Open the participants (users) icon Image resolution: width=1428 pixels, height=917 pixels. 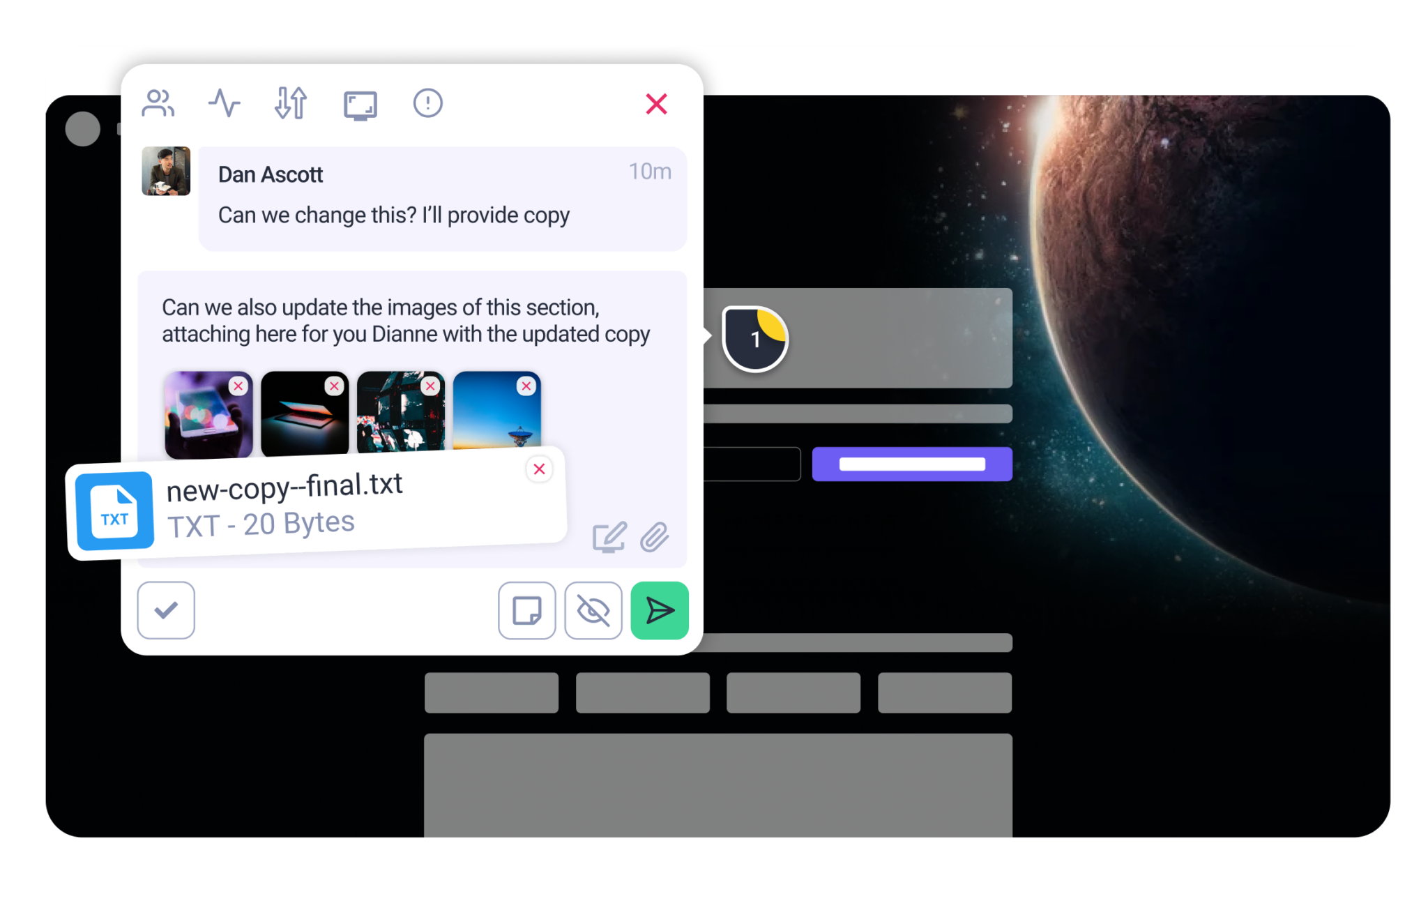click(x=158, y=103)
